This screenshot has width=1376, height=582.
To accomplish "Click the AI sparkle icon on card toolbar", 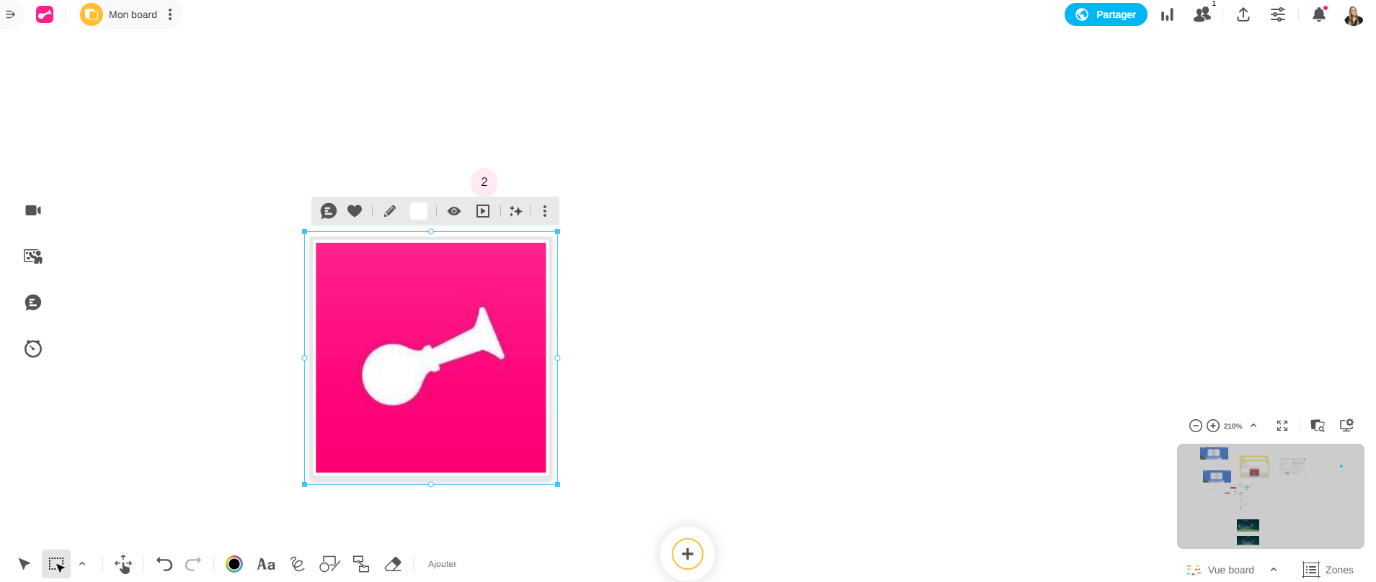I will 516,211.
